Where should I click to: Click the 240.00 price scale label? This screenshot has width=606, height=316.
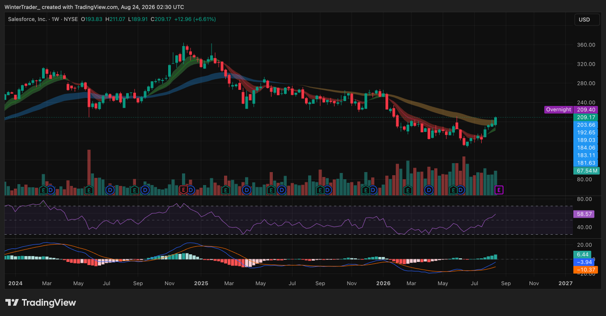[586, 102]
